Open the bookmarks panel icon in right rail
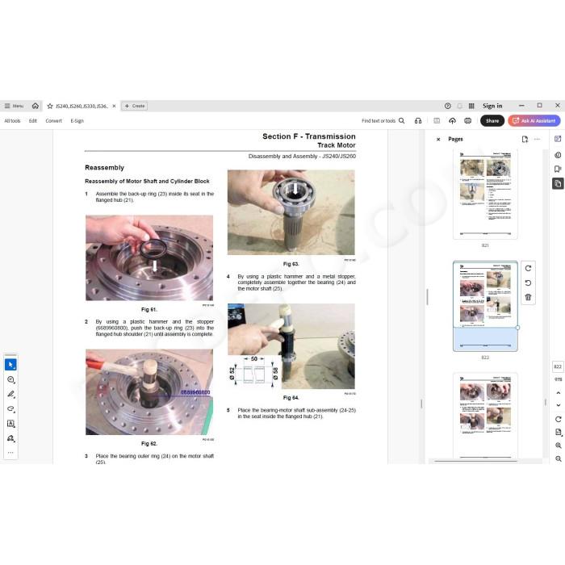Screen dimensions: 565x565 click(x=558, y=169)
